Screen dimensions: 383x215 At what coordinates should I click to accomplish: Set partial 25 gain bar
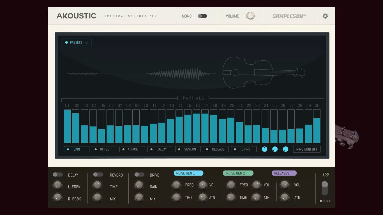pyautogui.click(x=274, y=126)
